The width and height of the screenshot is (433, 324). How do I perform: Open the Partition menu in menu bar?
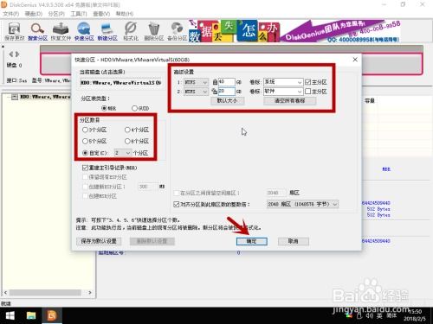(56, 14)
